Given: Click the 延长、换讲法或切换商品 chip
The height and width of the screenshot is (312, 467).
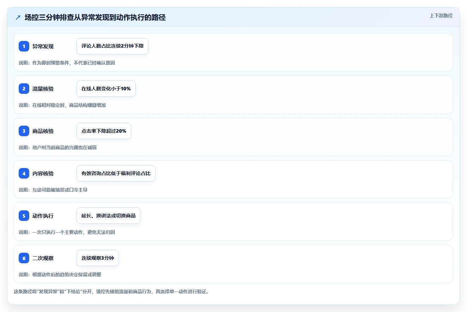Looking at the screenshot, I should tap(109, 216).
